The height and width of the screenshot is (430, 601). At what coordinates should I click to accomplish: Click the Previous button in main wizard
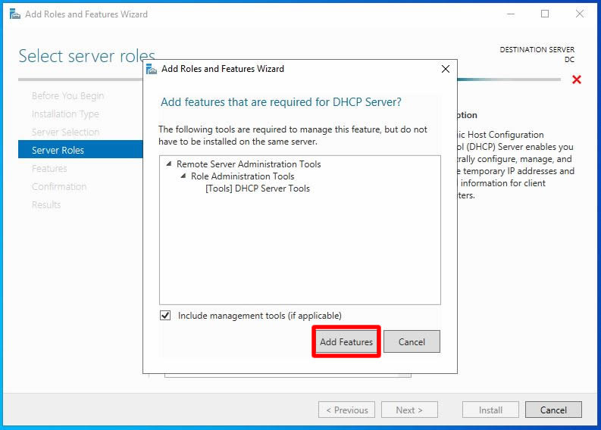click(x=346, y=410)
